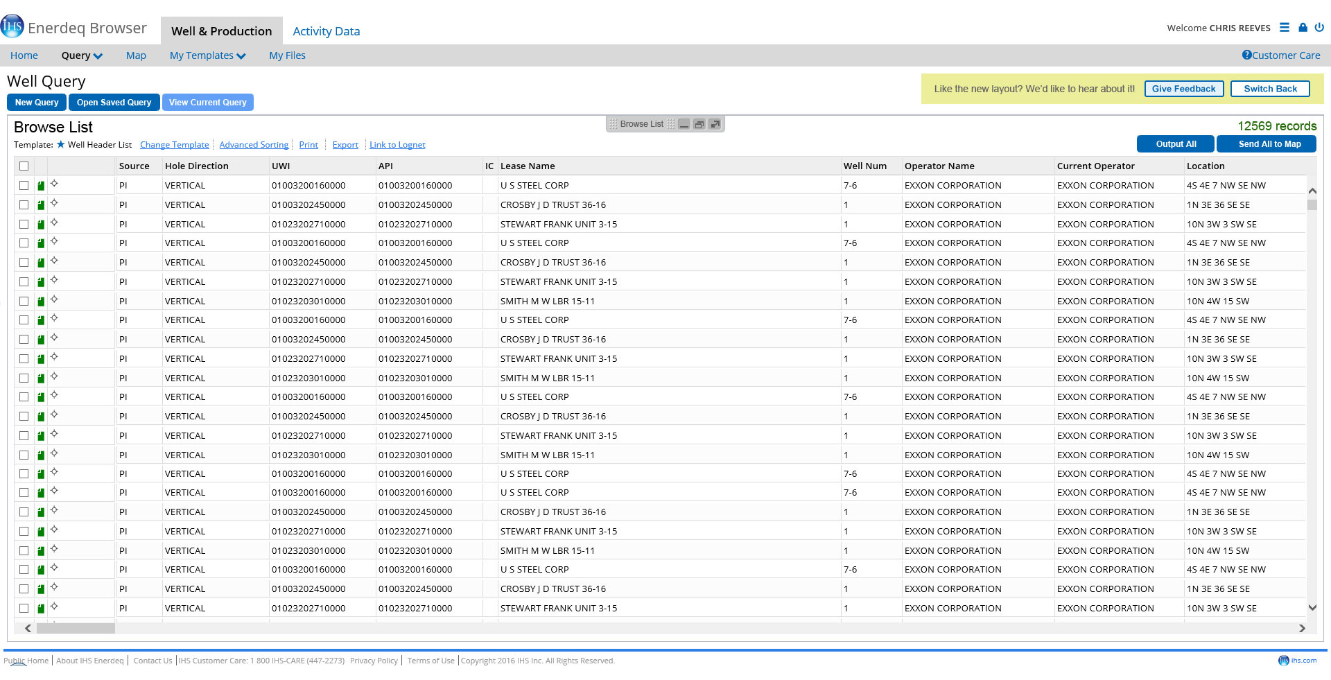The height and width of the screenshot is (680, 1331).
Task: Maximize the Browse List panel
Action: [715, 124]
